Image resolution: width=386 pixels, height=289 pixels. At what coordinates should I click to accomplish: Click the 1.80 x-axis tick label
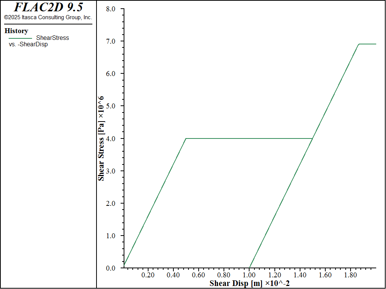tap(350, 275)
